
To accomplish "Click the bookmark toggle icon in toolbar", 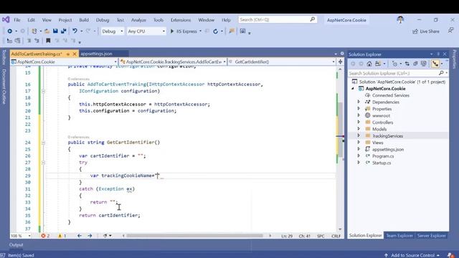I will pos(48,41).
